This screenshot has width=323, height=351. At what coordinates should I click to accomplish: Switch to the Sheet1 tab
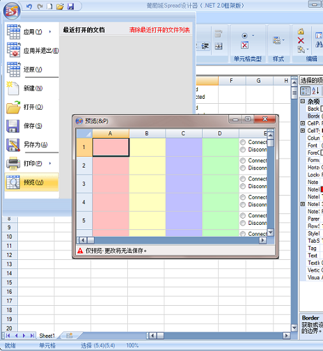47,336
